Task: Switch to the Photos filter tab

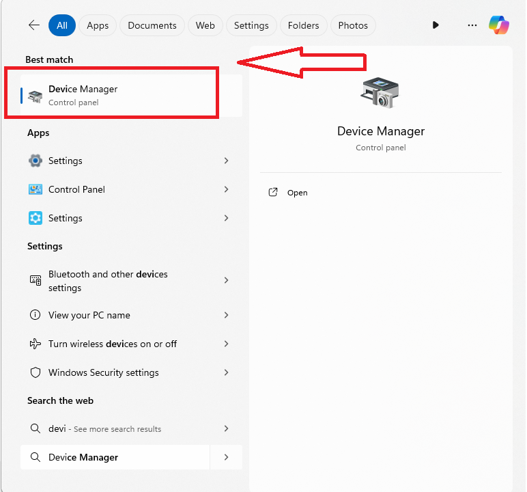Action: 353,25
